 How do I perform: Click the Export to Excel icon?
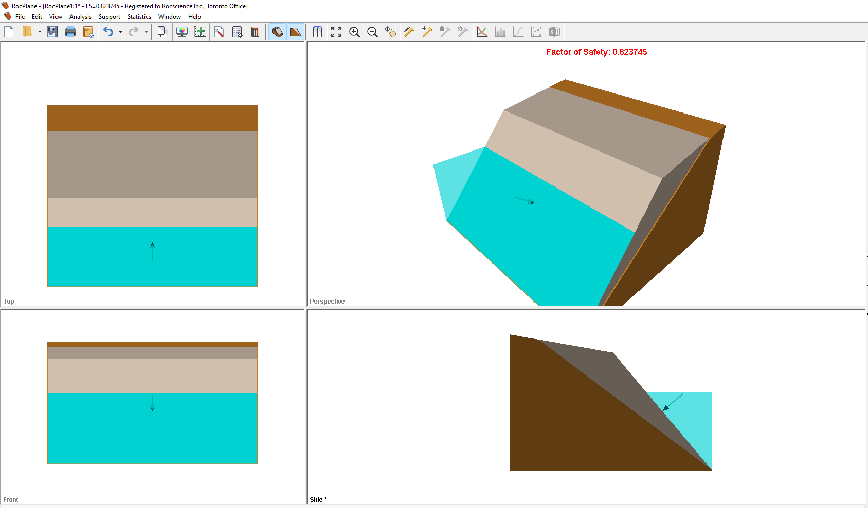(x=554, y=32)
